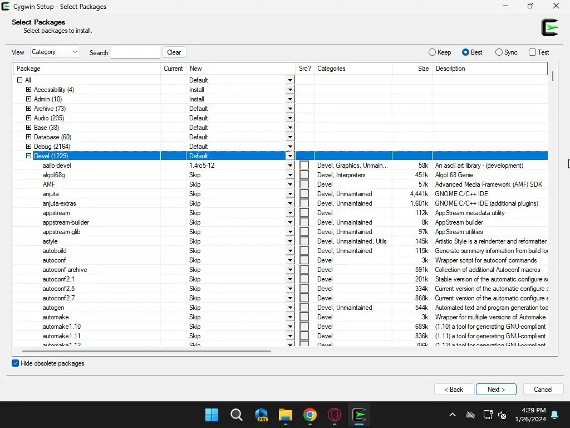Image resolution: width=570 pixels, height=428 pixels.
Task: Cancel the Cygwin setup
Action: pos(543,390)
